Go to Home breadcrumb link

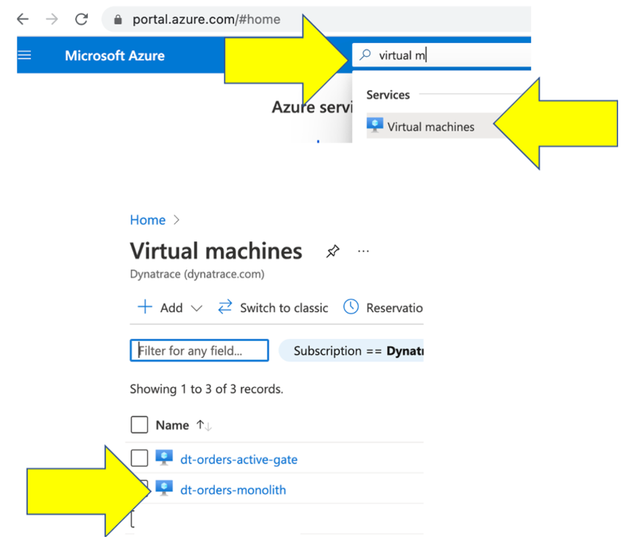(147, 220)
